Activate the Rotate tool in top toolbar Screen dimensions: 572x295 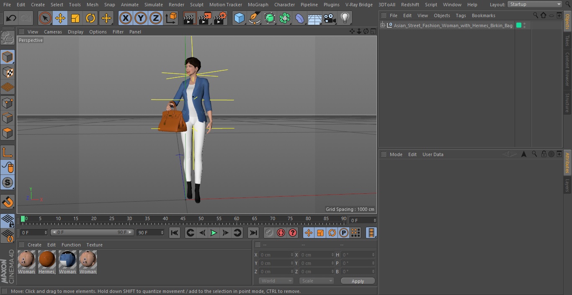(90, 18)
